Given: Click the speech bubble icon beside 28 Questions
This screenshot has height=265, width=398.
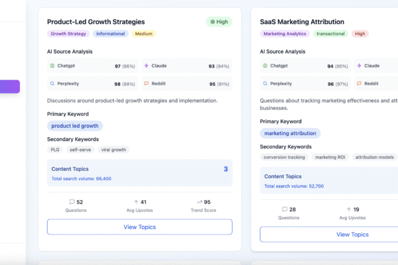Looking at the screenshot, I should coord(285,209).
